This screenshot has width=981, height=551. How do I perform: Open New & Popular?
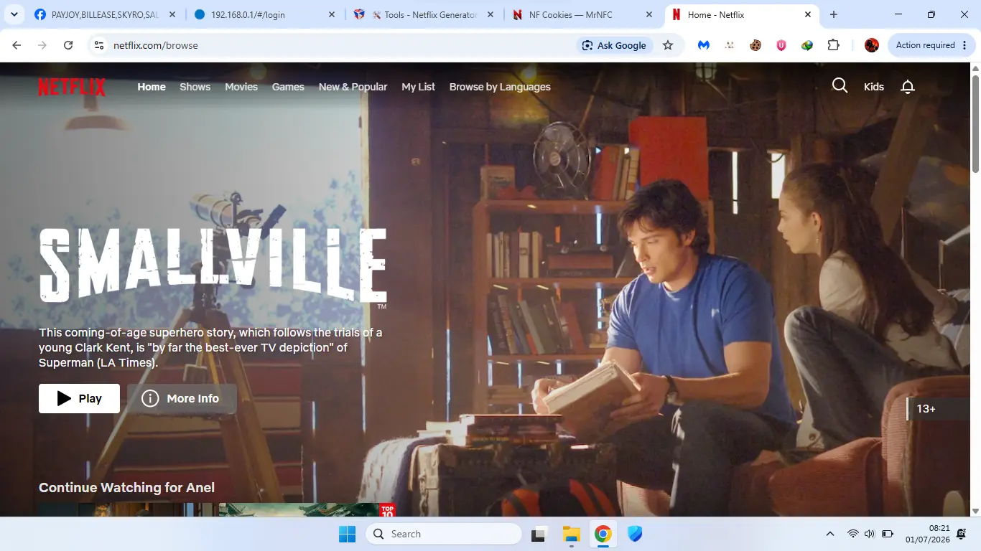[x=353, y=87]
